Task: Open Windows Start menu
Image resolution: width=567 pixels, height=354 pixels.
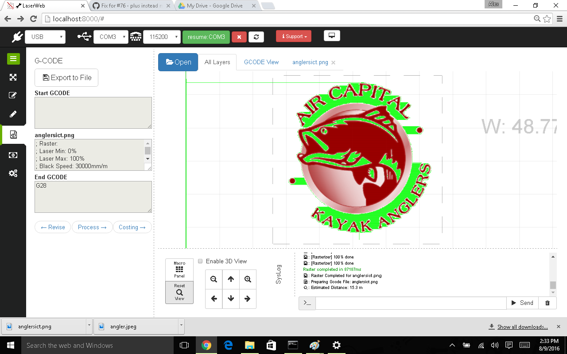Action: (11, 345)
